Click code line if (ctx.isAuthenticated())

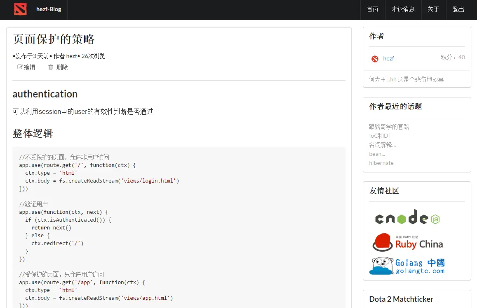[68, 220]
